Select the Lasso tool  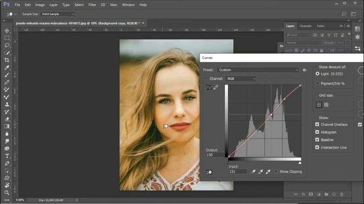[x=7, y=45]
